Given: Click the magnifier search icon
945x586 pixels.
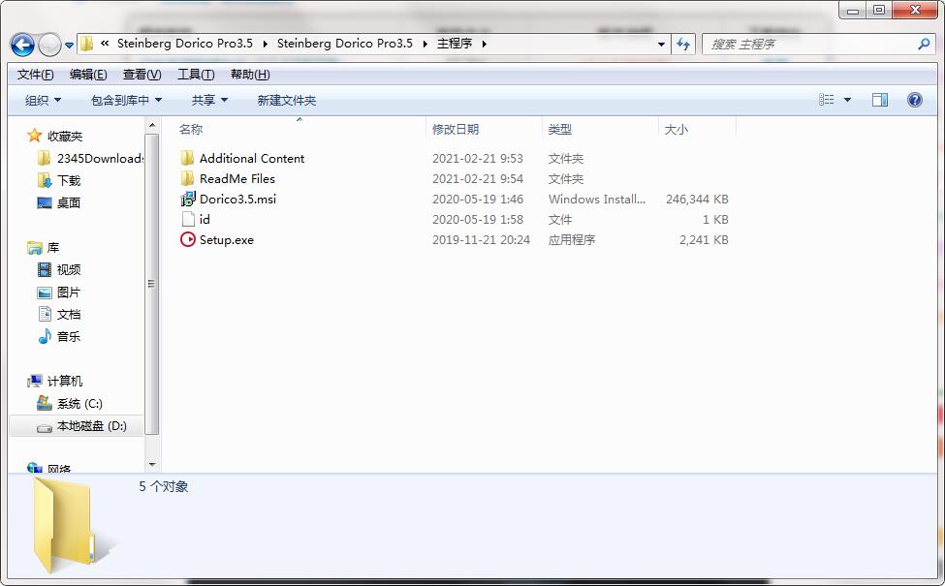Looking at the screenshot, I should (x=924, y=44).
